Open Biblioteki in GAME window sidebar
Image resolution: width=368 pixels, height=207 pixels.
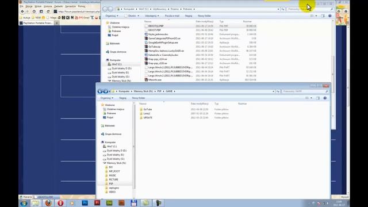coord(110,126)
